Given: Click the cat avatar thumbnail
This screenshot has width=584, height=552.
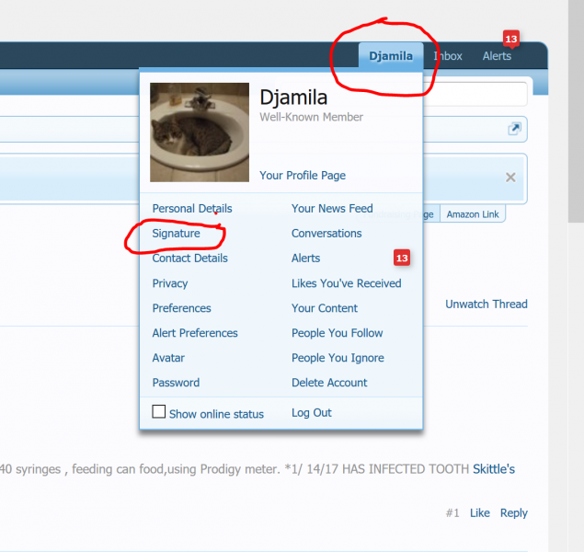Looking at the screenshot, I should coord(200,132).
